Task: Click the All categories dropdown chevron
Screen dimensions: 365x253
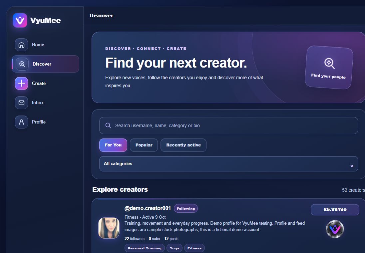Action: point(352,166)
